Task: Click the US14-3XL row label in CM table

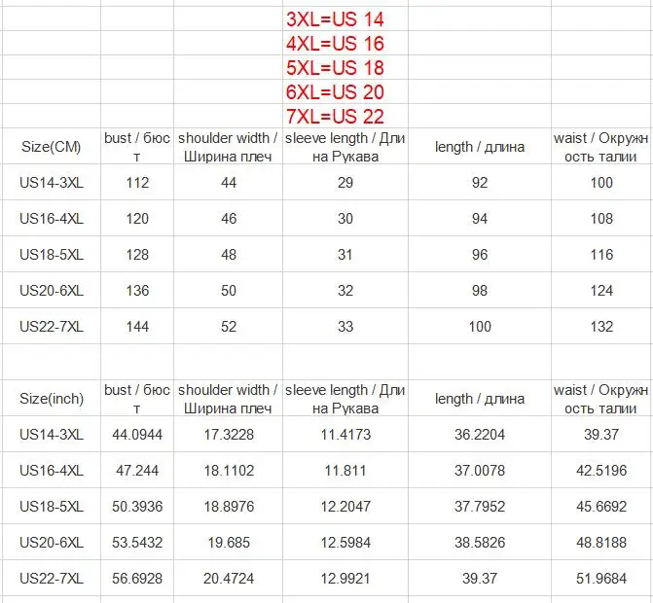Action: [x=52, y=182]
